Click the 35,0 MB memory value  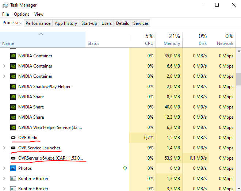pyautogui.click(x=172, y=56)
